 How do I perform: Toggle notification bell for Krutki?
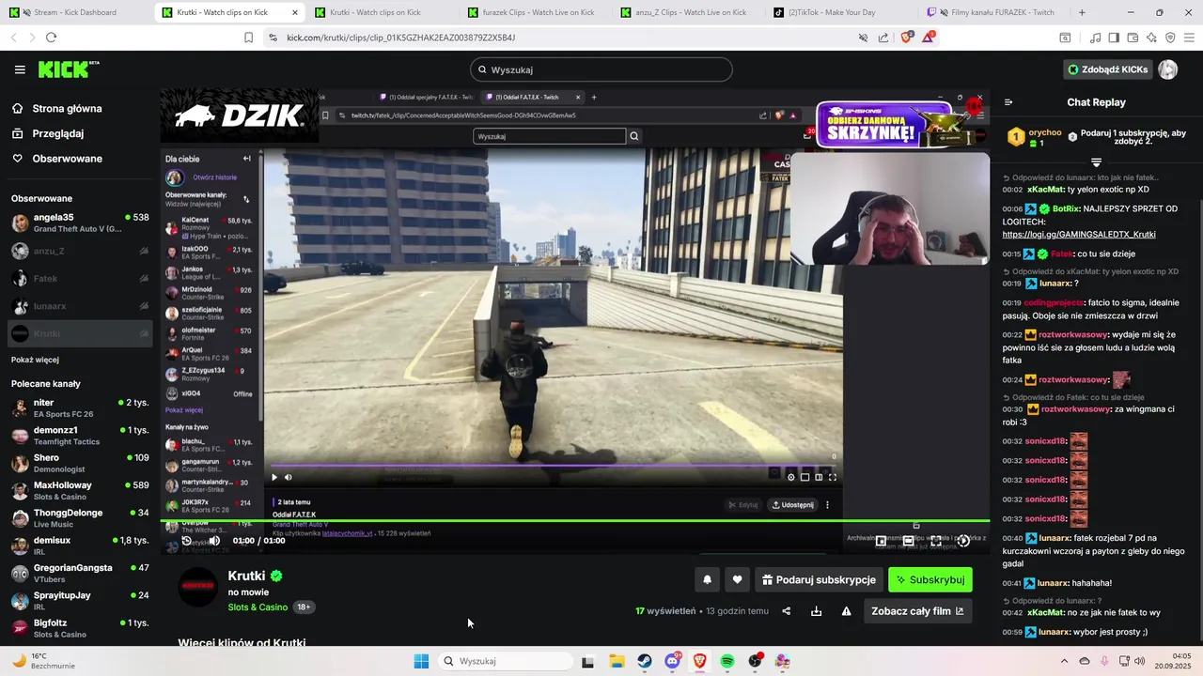click(708, 580)
